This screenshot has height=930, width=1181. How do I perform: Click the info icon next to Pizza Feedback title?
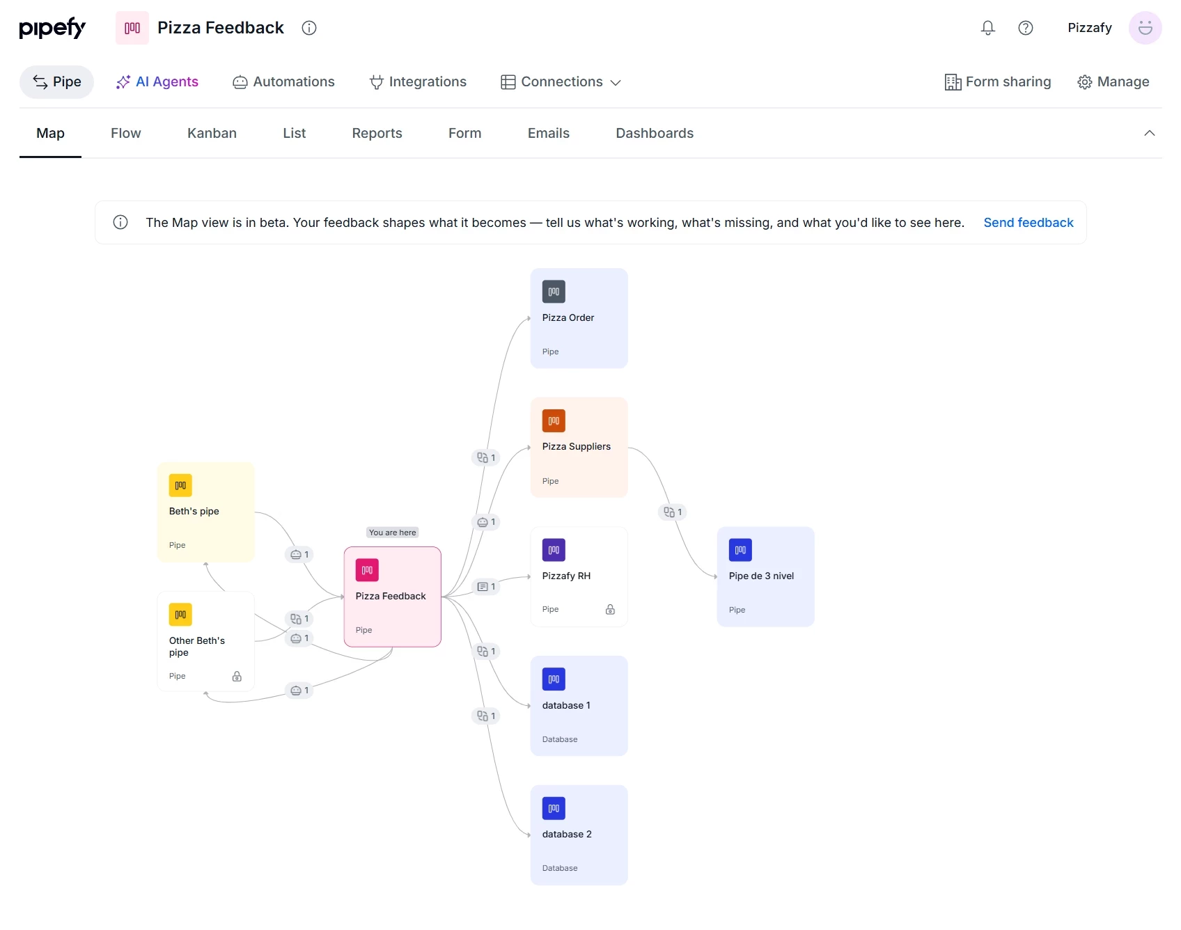point(309,28)
